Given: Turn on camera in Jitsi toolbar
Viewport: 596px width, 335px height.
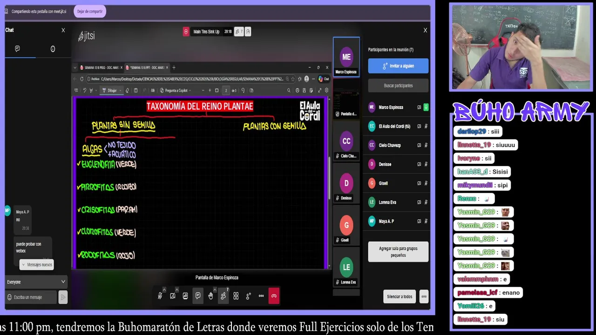Looking at the screenshot, I should point(172,296).
